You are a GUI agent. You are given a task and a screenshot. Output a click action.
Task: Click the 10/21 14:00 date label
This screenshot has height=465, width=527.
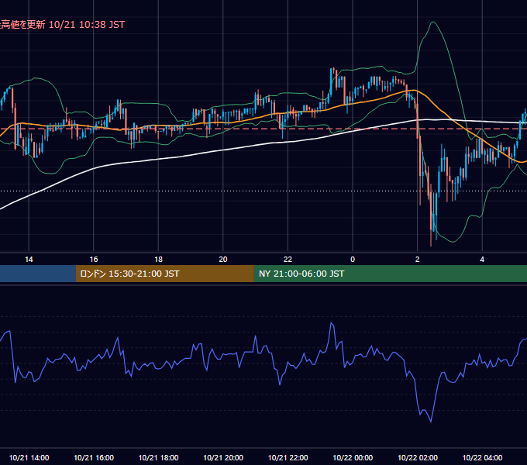(29, 457)
